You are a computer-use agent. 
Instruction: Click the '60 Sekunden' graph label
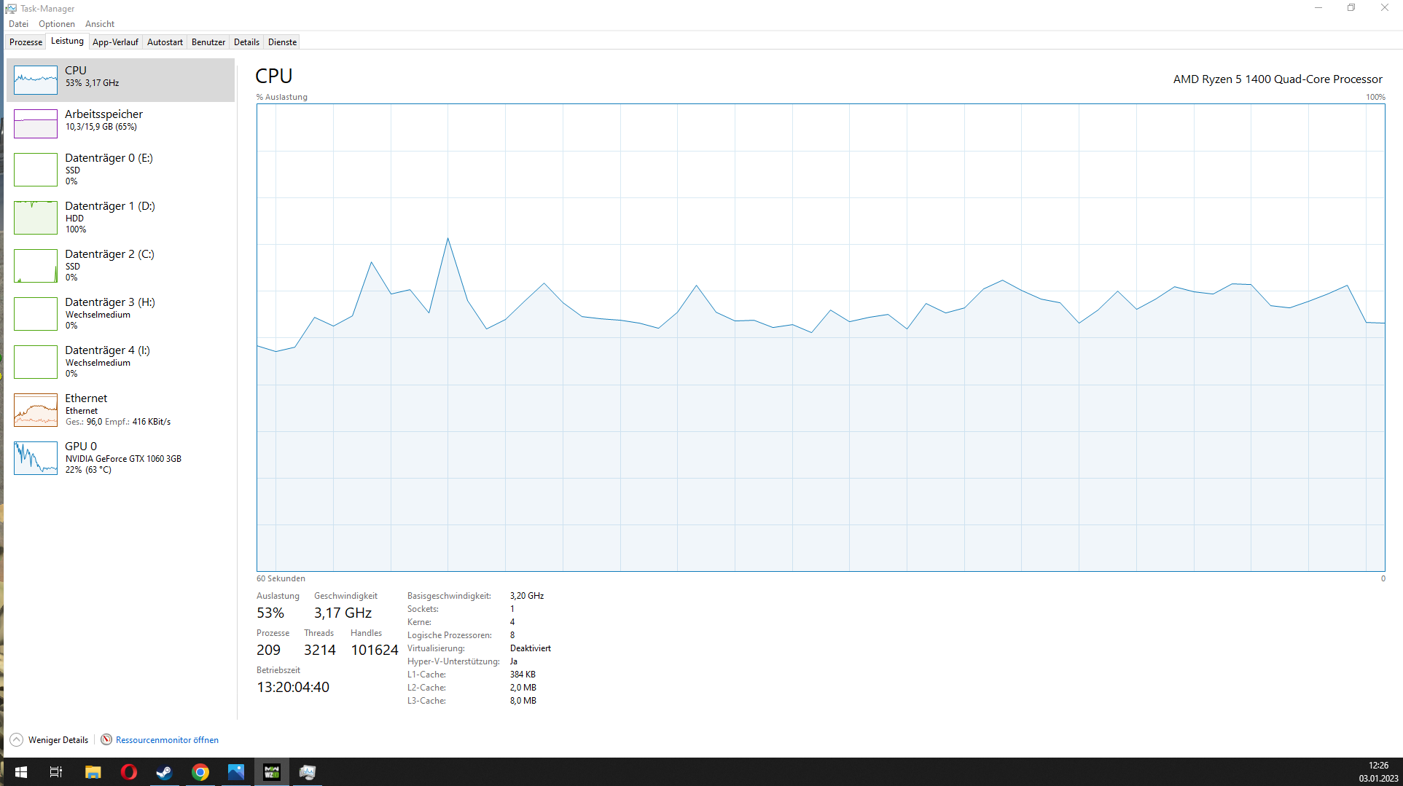coord(281,578)
